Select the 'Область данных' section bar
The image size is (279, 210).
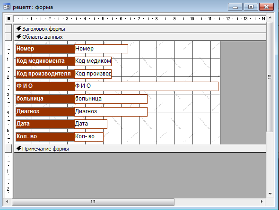tap(140, 37)
